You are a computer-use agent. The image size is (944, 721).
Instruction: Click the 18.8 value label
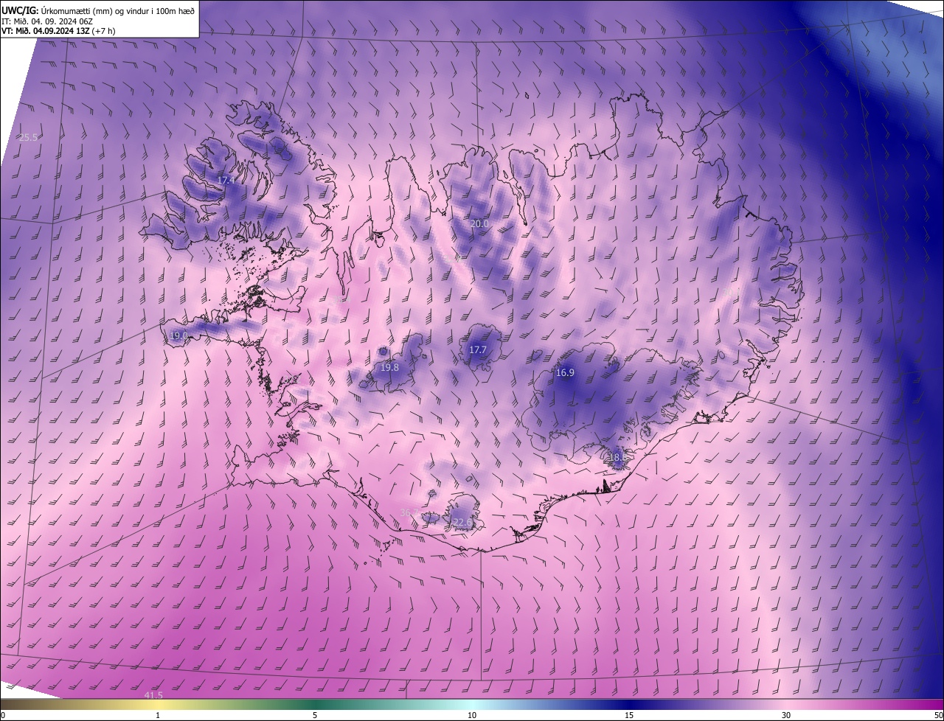pyautogui.click(x=618, y=458)
